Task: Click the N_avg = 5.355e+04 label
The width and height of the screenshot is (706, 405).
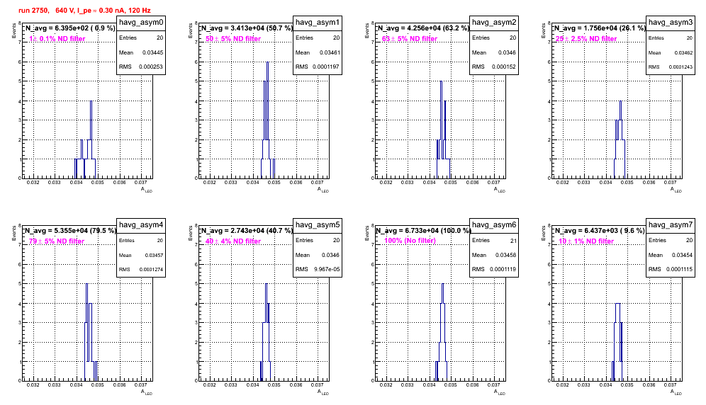Action: (70, 231)
